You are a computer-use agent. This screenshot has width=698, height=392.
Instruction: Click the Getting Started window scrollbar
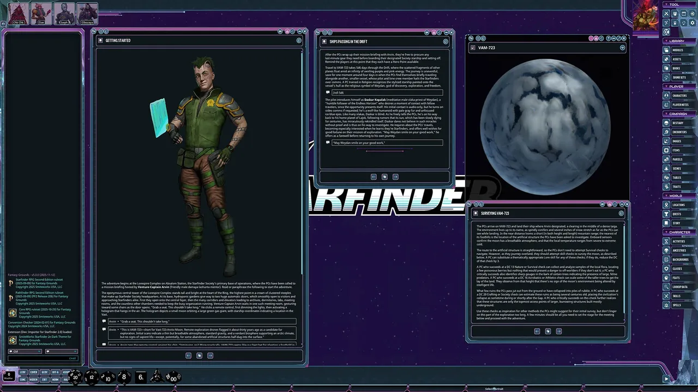(302, 163)
